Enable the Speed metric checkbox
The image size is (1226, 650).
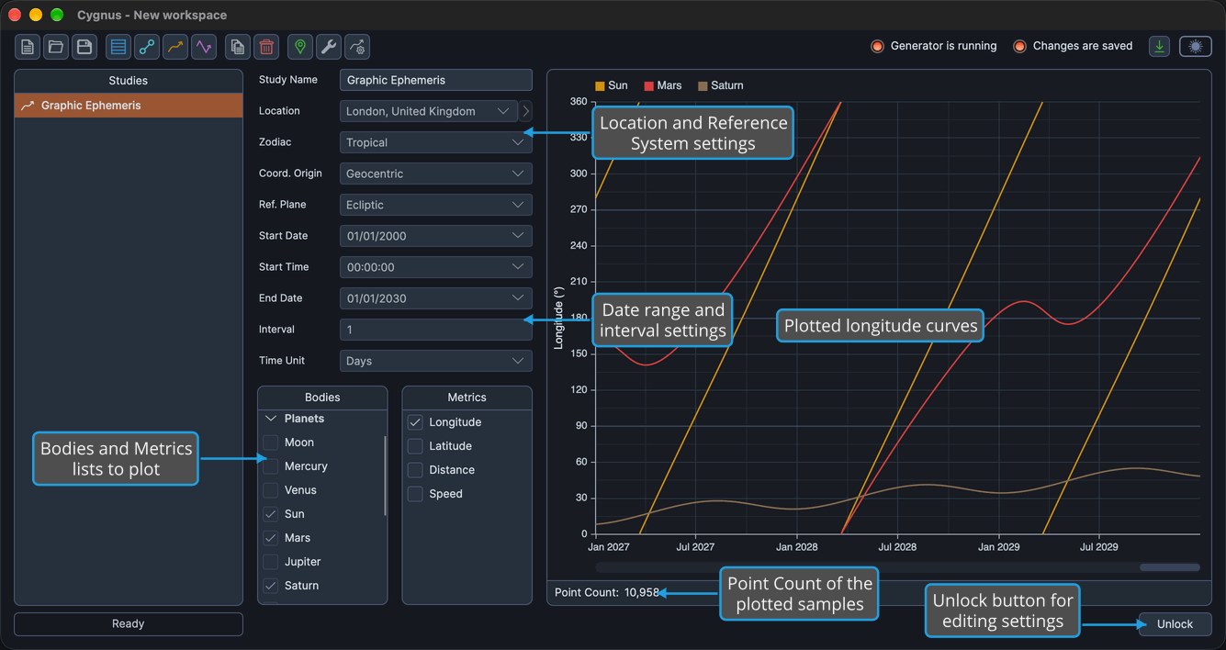point(415,494)
